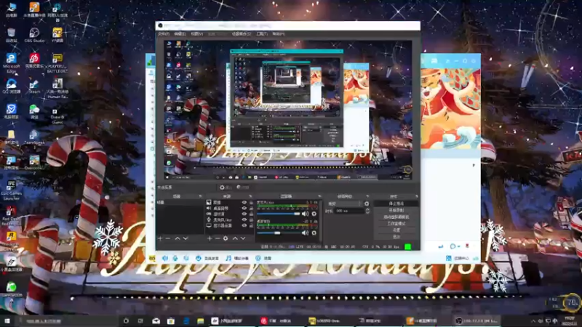
Task: Open Epic Games Launcher desktop icon
Action: 11,189
